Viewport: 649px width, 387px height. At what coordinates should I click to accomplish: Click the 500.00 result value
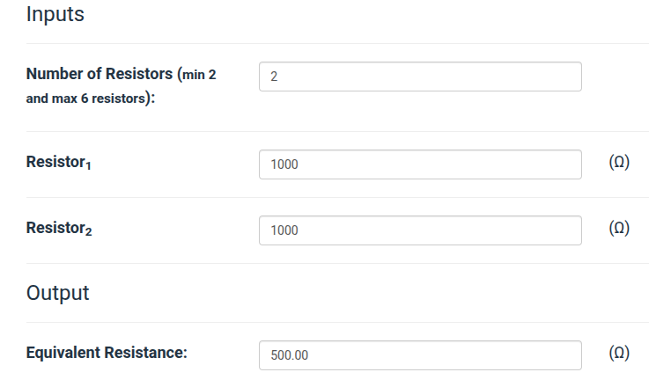click(289, 355)
